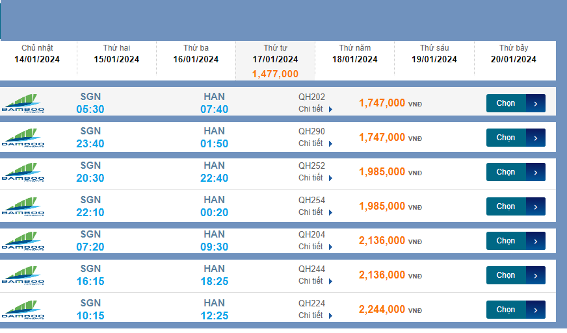Show Chi tiết details of flight QH224
Screen dimensions: 567x333
(x=315, y=315)
